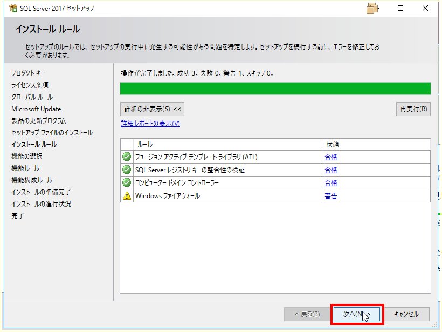Image resolution: width=442 pixels, height=332 pixels.
Task: Click the 次へ(N) button
Action: (x=357, y=314)
